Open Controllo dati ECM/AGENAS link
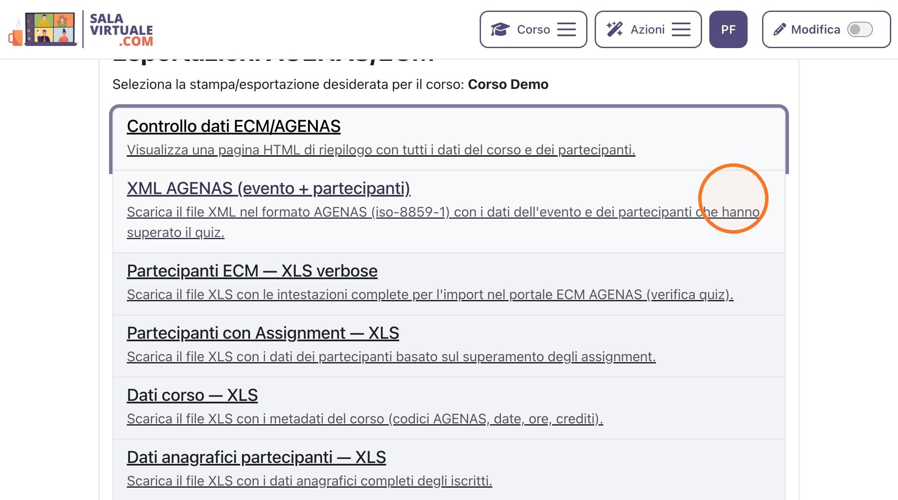 pyautogui.click(x=234, y=126)
